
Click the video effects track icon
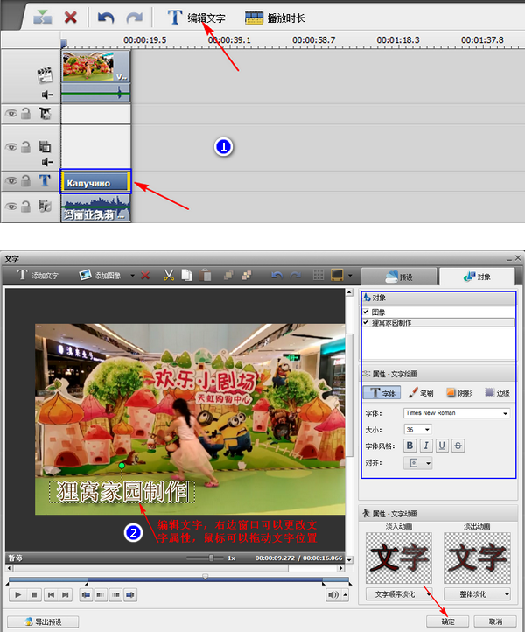tap(45, 114)
